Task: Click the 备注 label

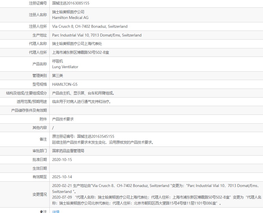Action: (x=43, y=139)
